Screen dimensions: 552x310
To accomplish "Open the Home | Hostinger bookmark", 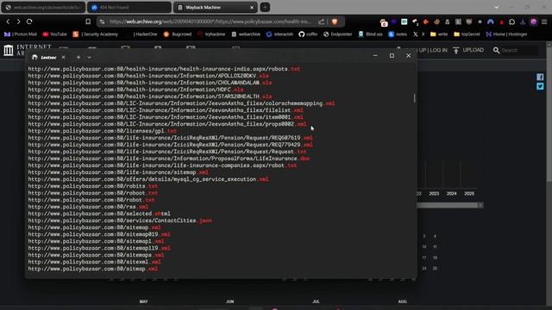I will [x=506, y=34].
